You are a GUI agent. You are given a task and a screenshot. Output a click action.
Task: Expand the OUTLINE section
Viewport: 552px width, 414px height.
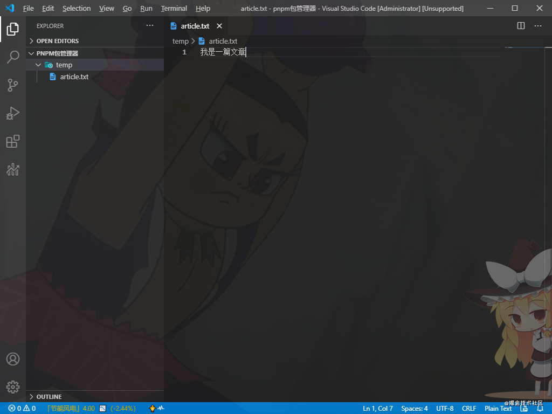pos(95,397)
